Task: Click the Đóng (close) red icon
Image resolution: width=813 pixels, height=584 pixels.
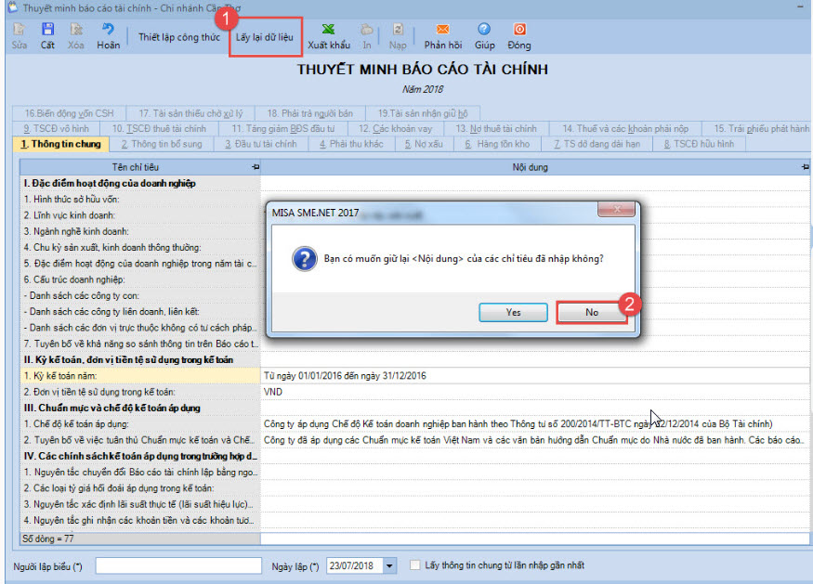Action: coord(519,29)
